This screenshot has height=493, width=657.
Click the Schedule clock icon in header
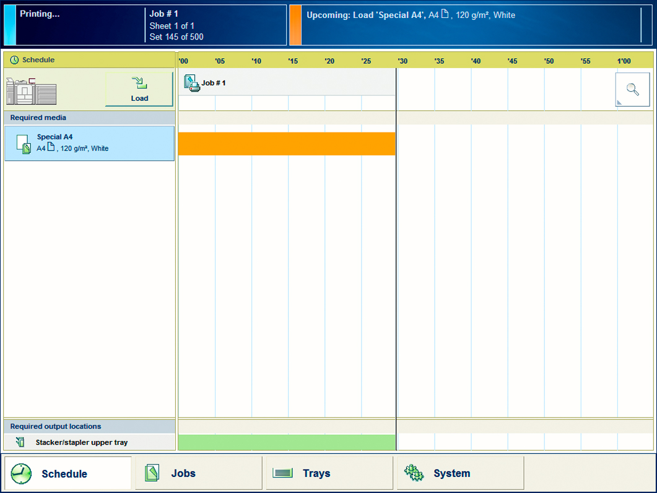coord(14,60)
